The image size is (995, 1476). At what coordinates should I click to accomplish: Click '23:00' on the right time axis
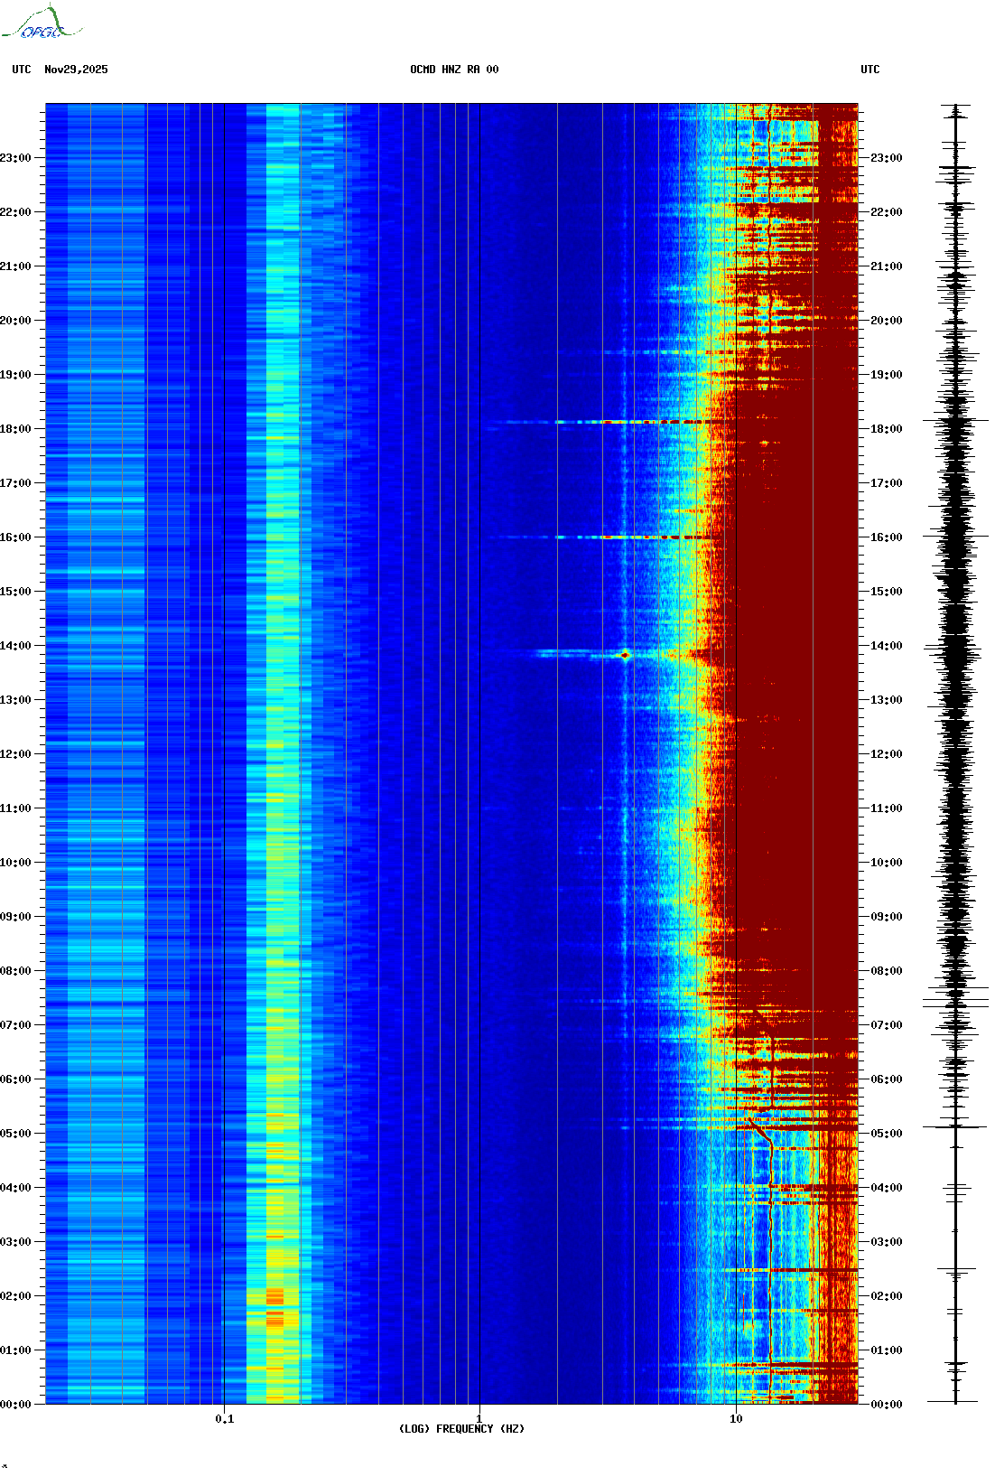tap(887, 158)
